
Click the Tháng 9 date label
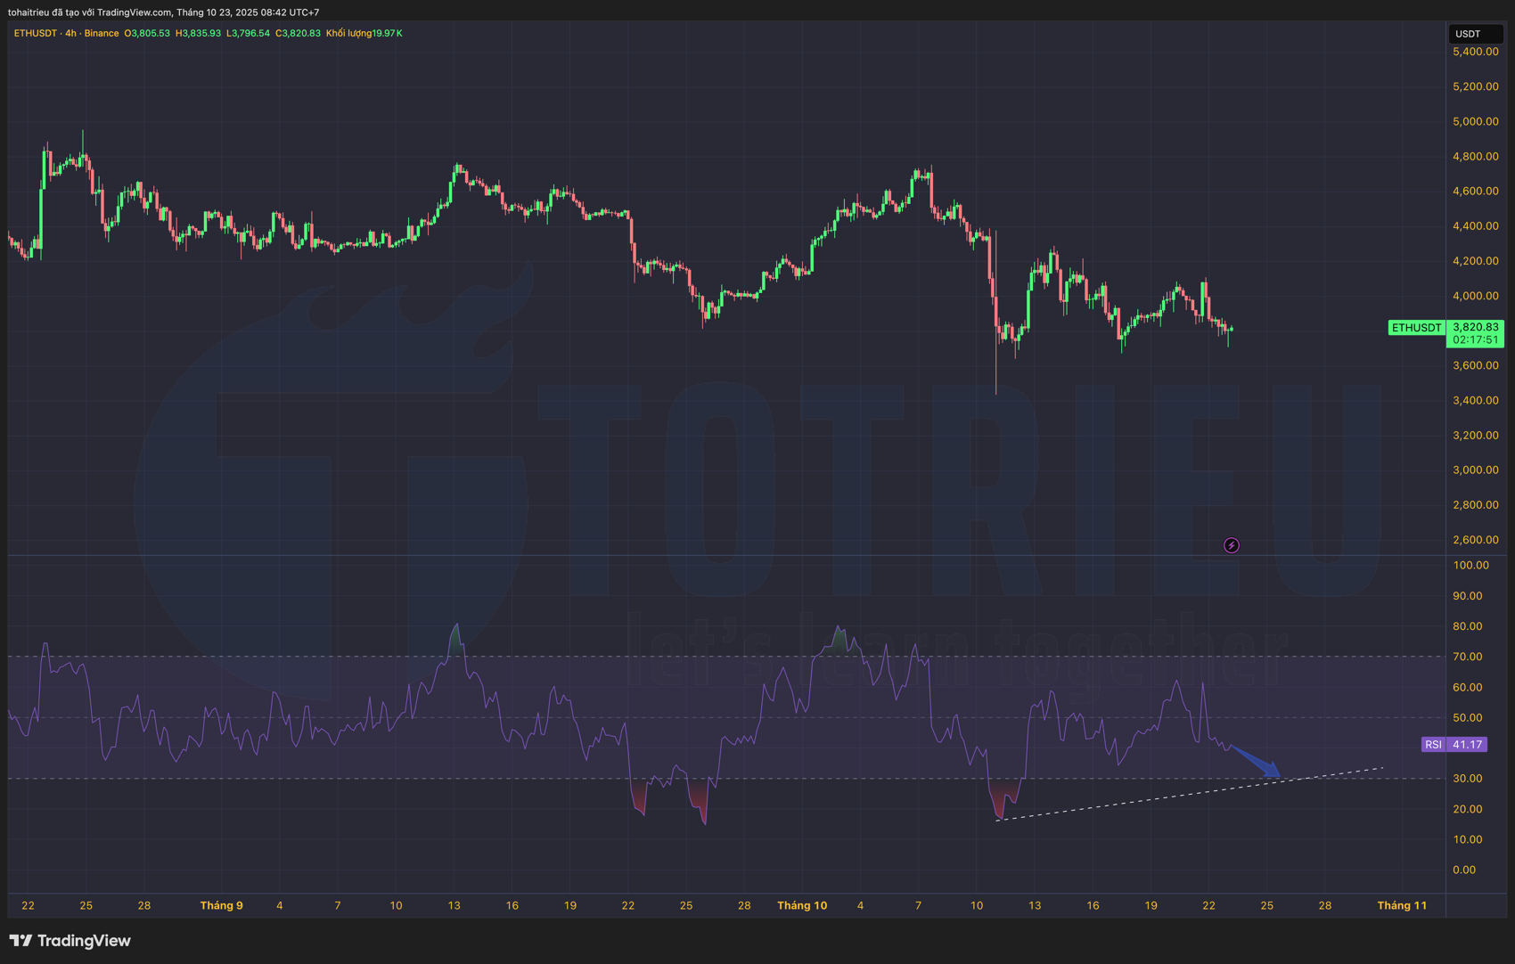pyautogui.click(x=221, y=905)
